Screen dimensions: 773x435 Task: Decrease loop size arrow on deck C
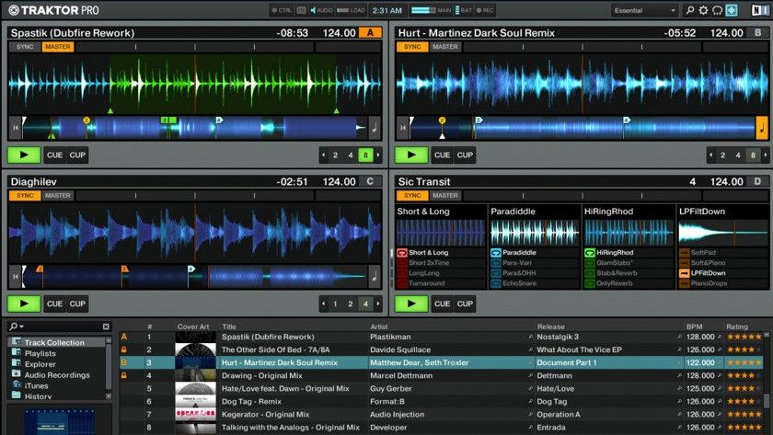pos(323,304)
